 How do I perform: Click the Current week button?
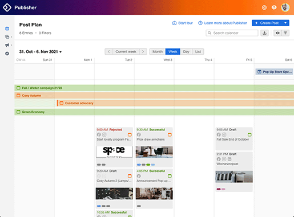click(x=126, y=52)
